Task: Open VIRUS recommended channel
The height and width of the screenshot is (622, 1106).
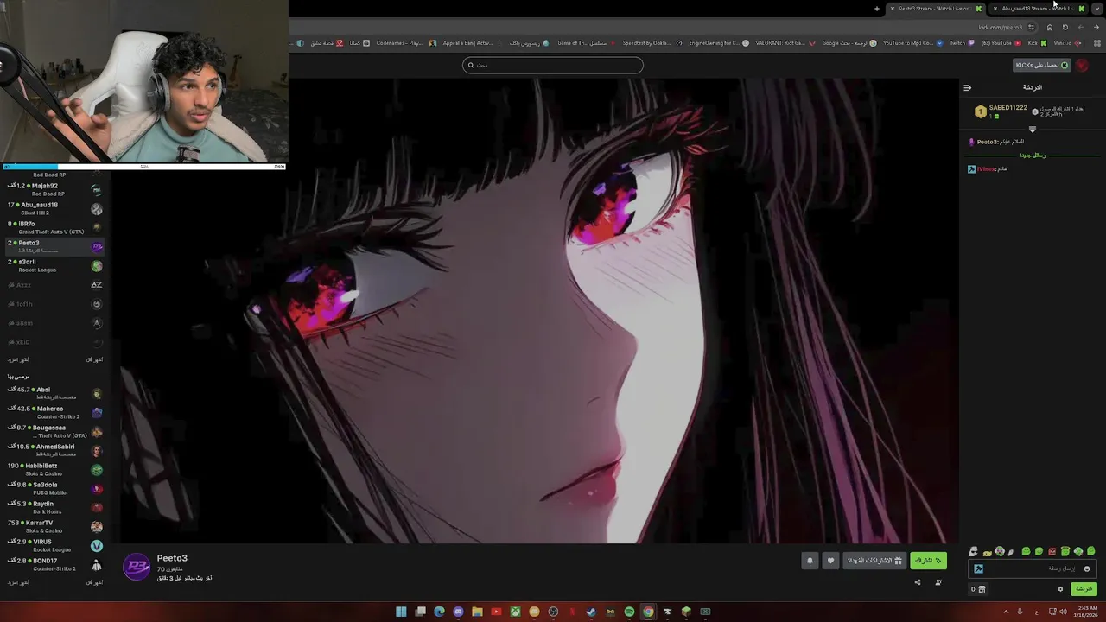Action: [55, 545]
